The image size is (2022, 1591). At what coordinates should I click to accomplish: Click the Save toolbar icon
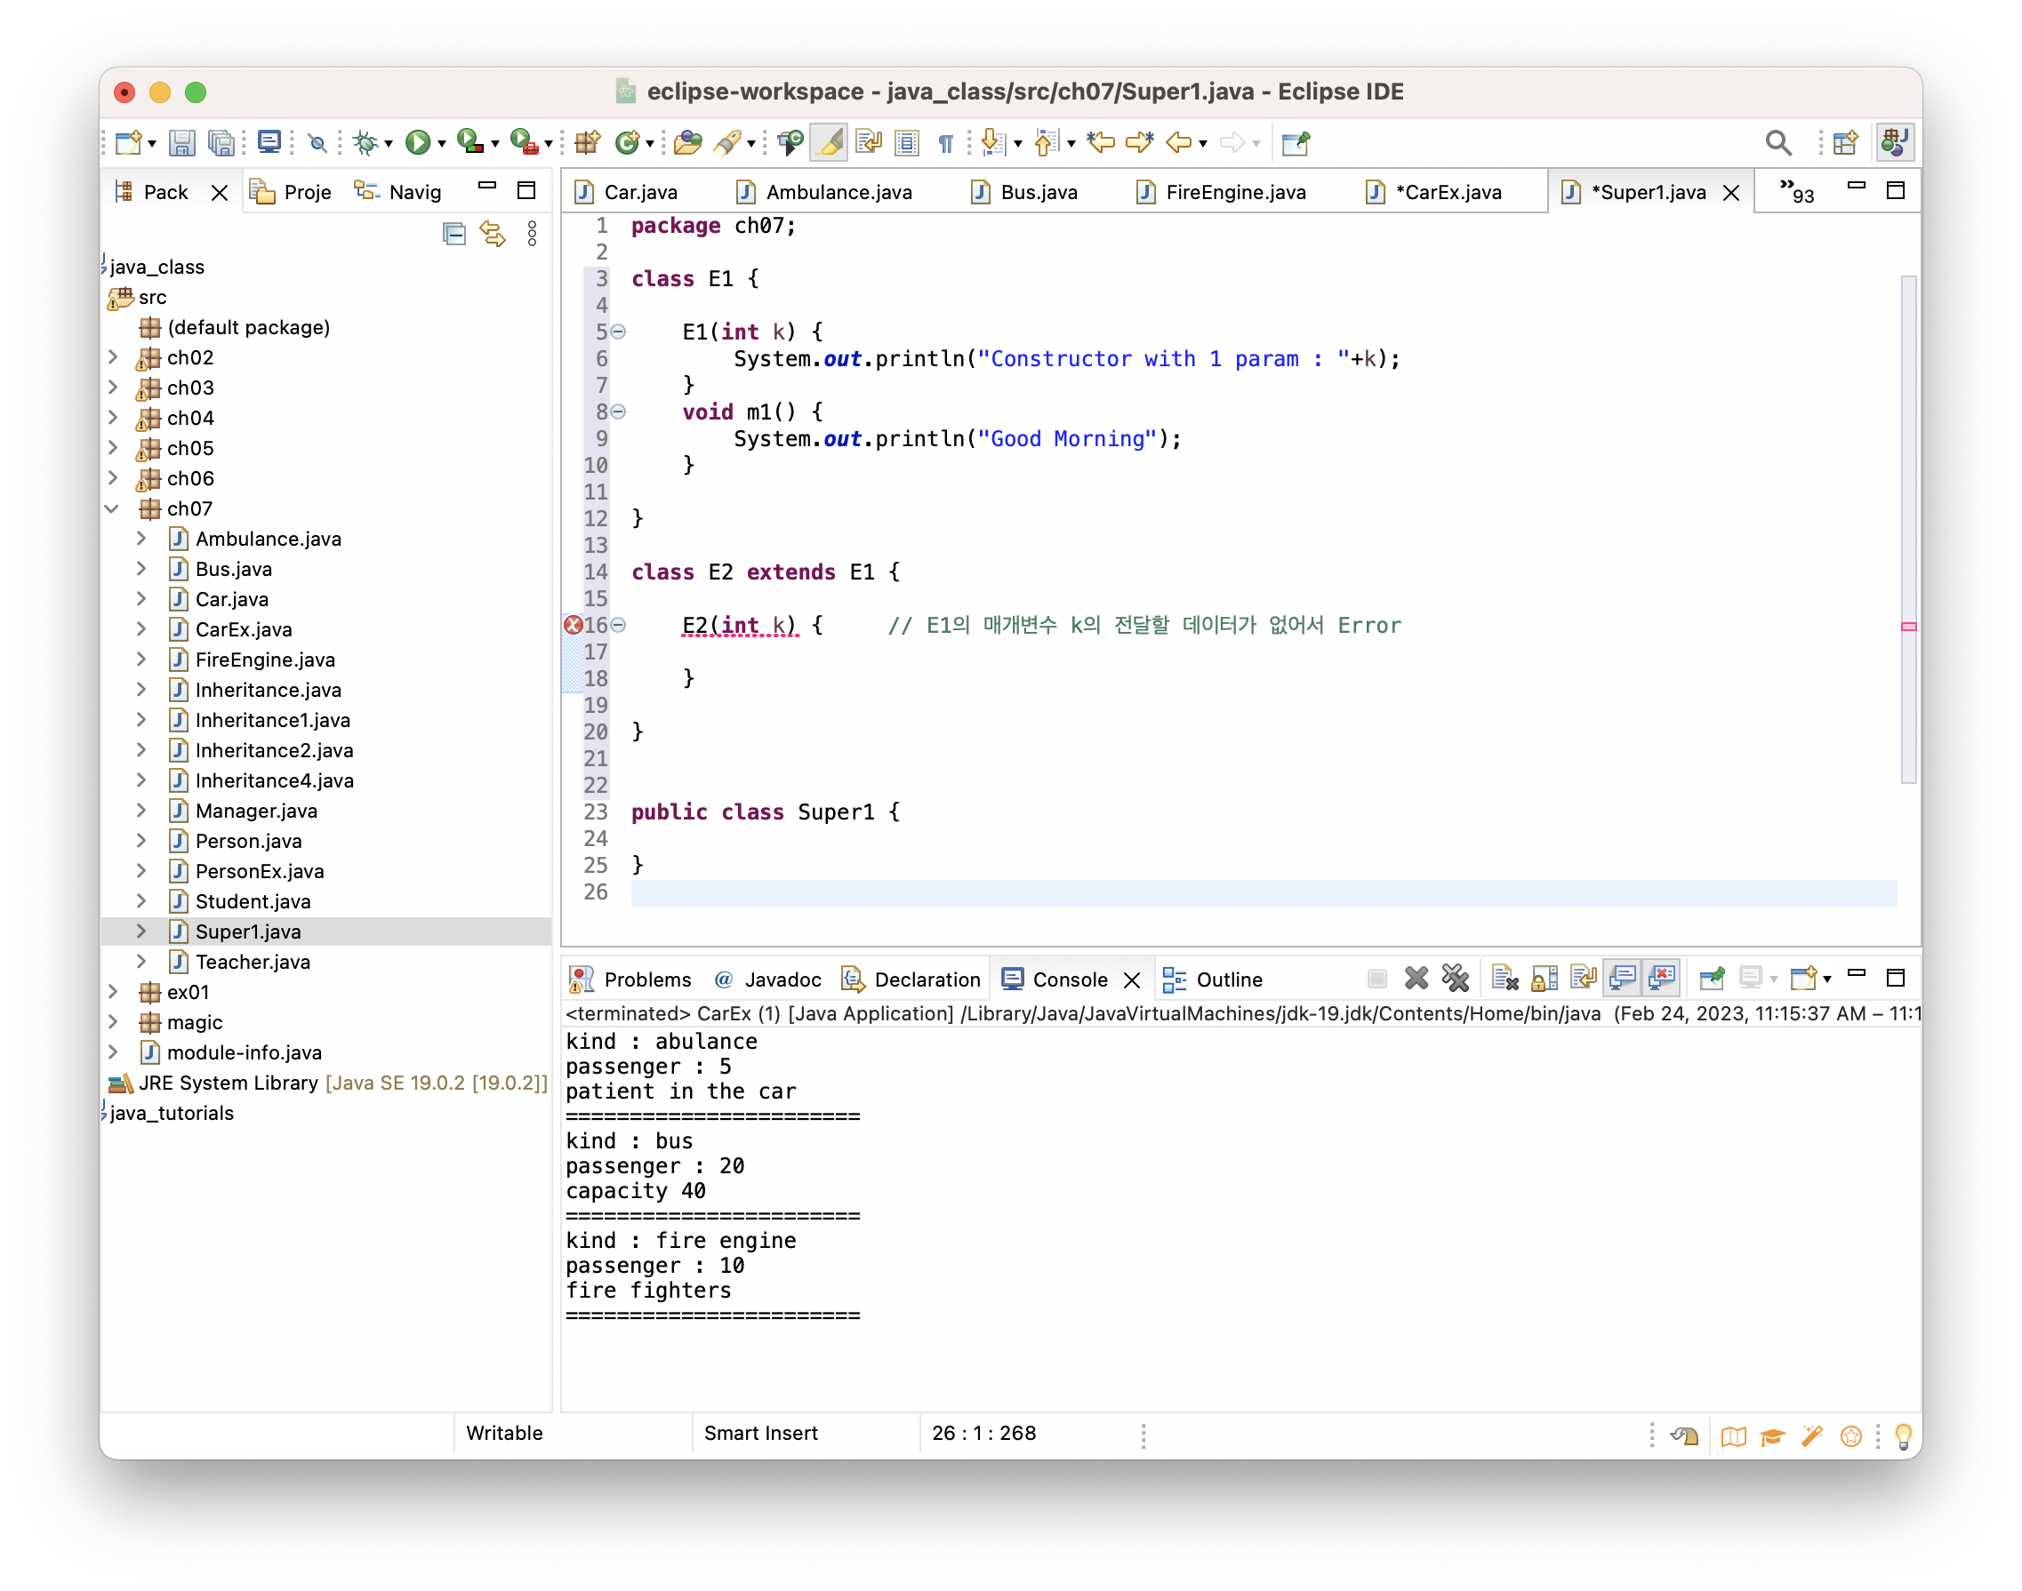(181, 142)
